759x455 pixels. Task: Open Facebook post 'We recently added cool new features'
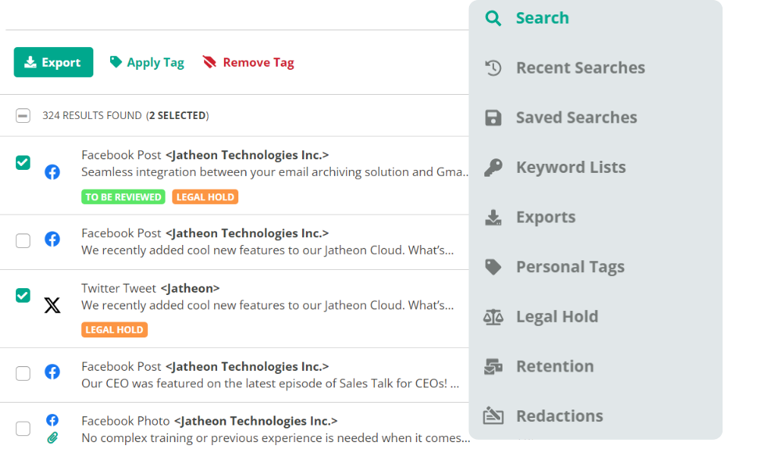click(x=267, y=250)
